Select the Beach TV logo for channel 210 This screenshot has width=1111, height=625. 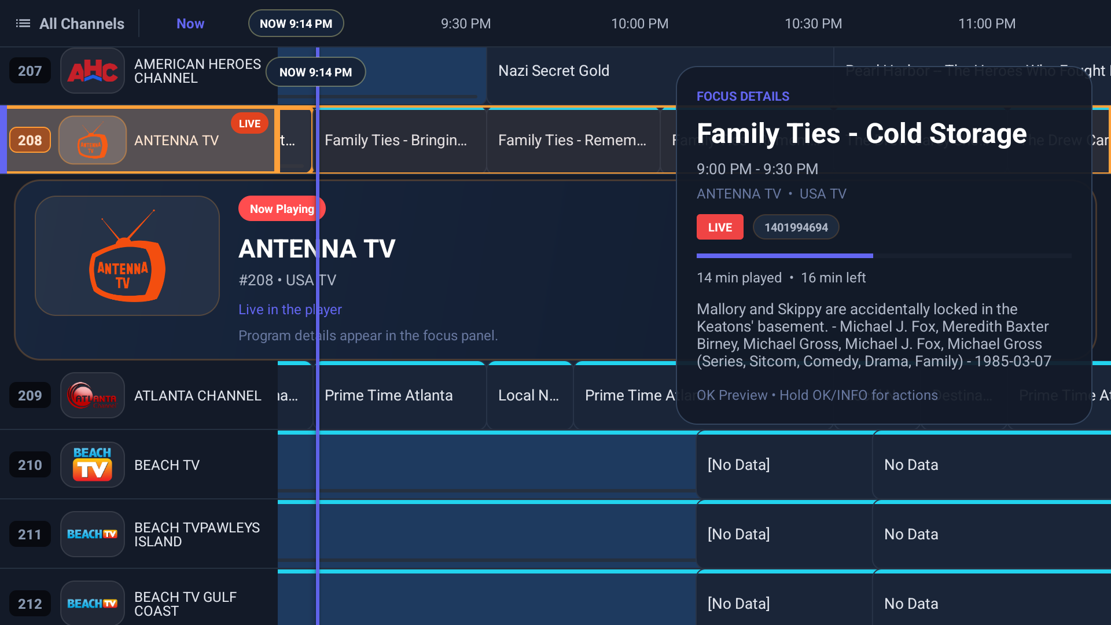(x=93, y=465)
